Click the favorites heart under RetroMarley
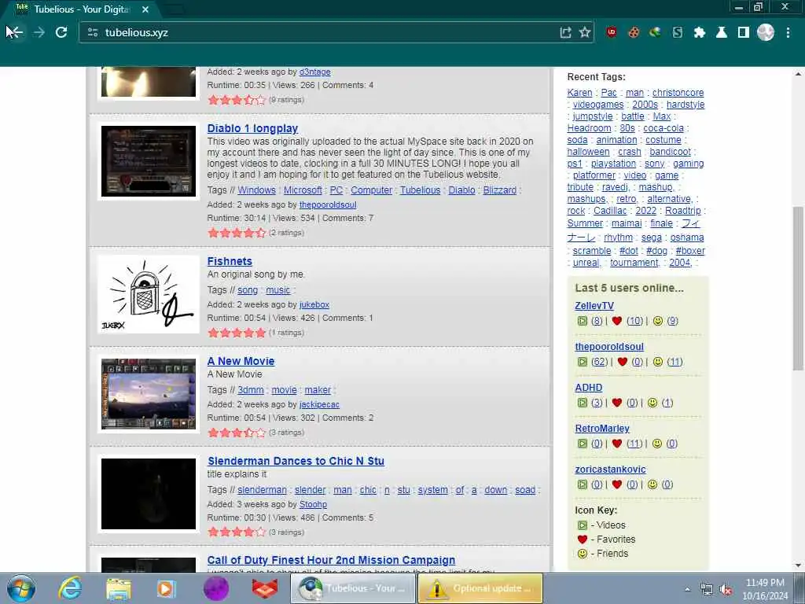The image size is (805, 604). pyautogui.click(x=617, y=444)
